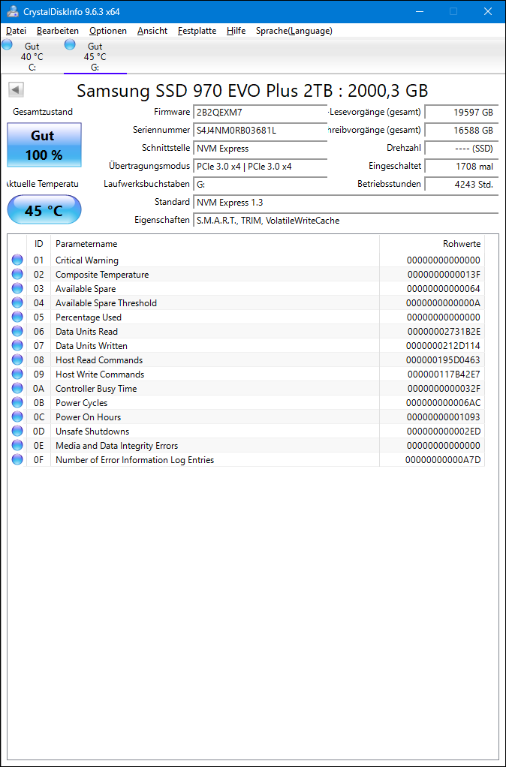The height and width of the screenshot is (767, 506).
Task: Click raw value 00000000000A7D
Action: (x=443, y=460)
